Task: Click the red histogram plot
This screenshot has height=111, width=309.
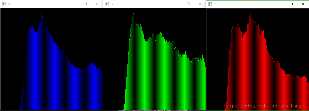Action: click(x=258, y=59)
